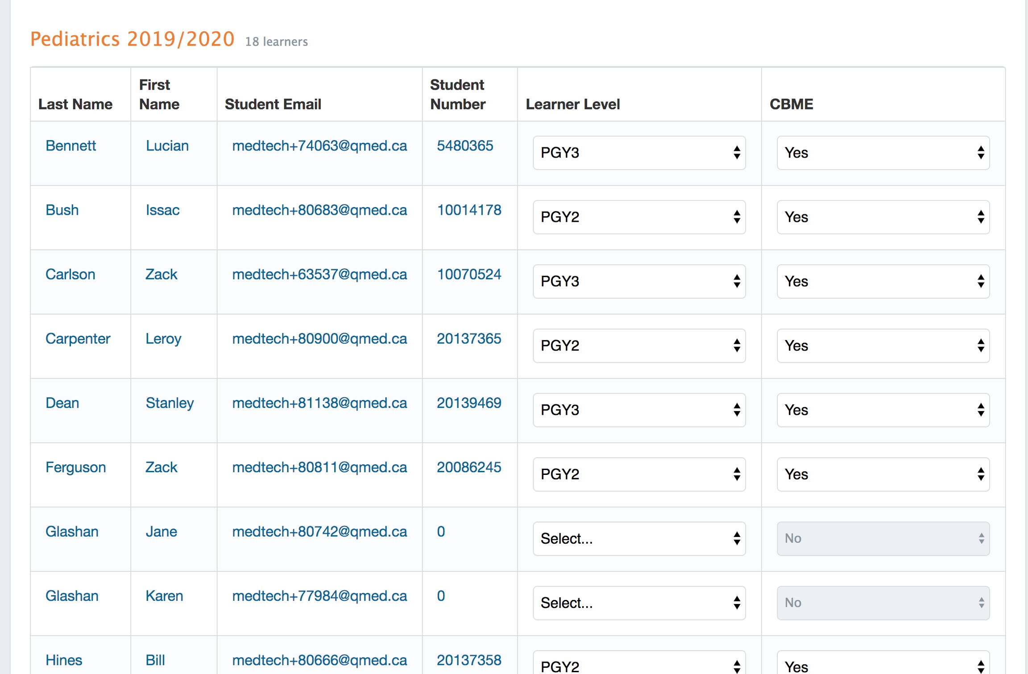Click the Learner Level column header
This screenshot has height=674, width=1028.
point(572,104)
